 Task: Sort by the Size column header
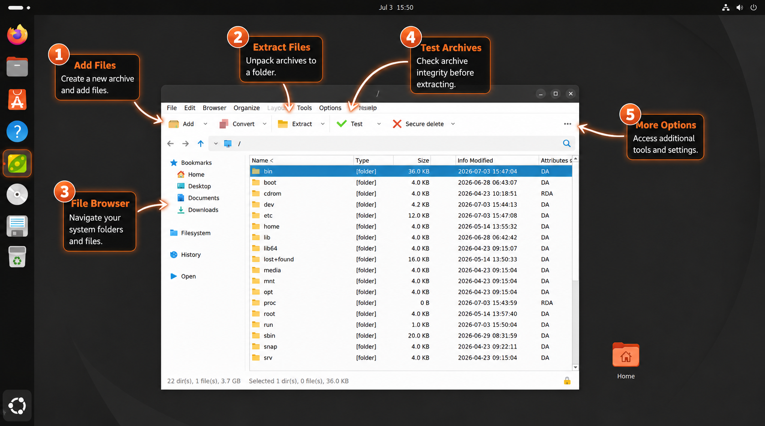pos(412,160)
